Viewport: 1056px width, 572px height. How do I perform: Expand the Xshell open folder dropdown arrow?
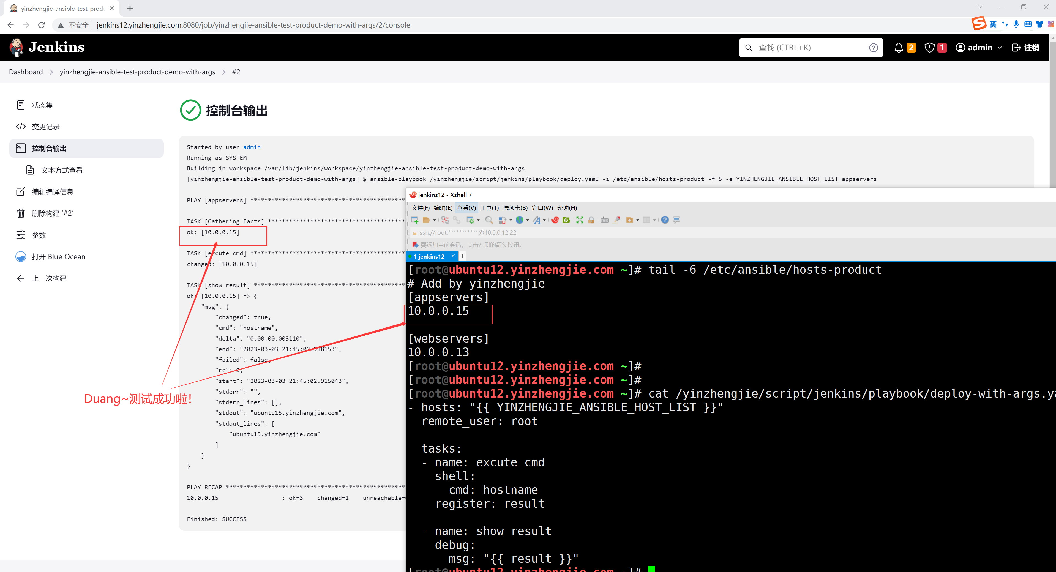click(x=435, y=220)
